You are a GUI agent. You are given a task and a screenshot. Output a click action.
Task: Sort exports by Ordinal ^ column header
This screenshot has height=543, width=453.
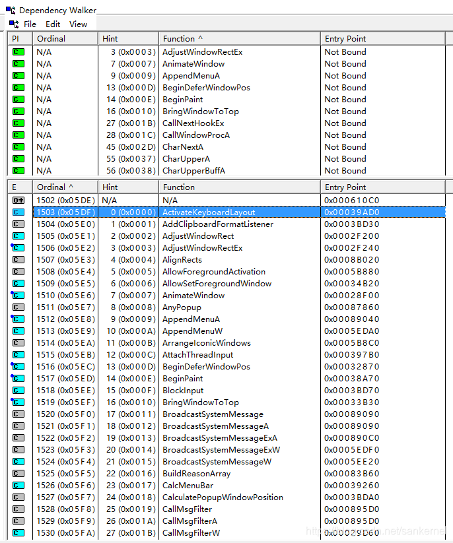tap(65, 187)
